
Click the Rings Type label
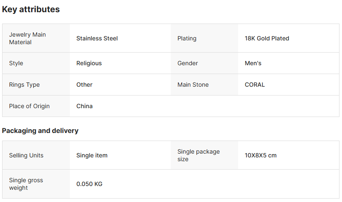tap(24, 85)
